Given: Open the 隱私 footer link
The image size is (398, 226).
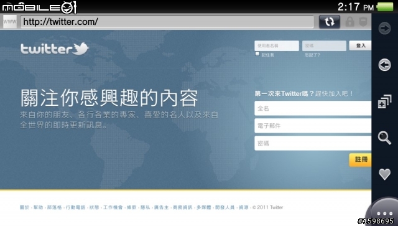Looking at the screenshot, I should coord(145,207).
